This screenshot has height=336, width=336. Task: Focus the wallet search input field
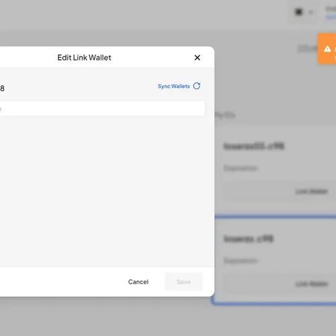pyautogui.click(x=102, y=109)
